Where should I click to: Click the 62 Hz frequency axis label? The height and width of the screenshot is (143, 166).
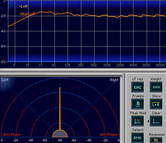[x=54, y=65]
